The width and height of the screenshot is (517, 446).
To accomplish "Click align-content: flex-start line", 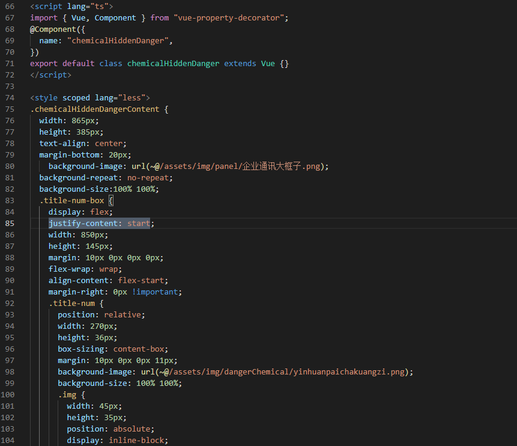I will [108, 281].
